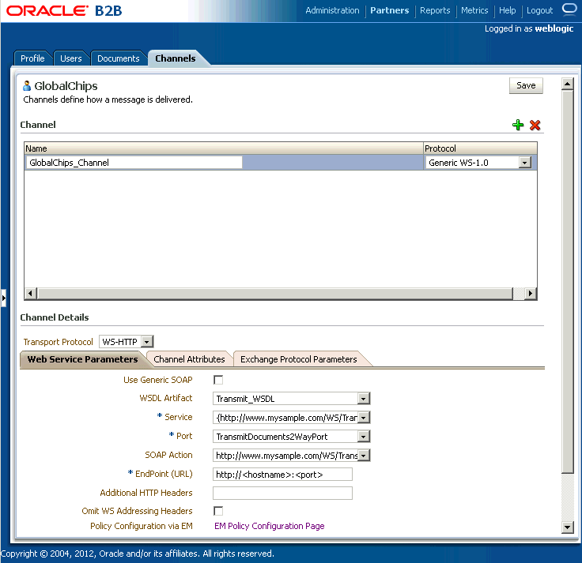The image size is (582, 563).
Task: Open the Channel Attributes tab
Action: point(189,359)
